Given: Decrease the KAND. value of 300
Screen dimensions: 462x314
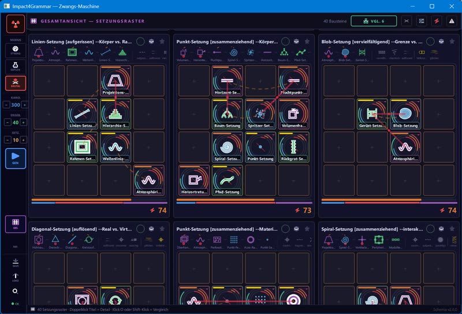Looking at the screenshot, I should 6,104.
